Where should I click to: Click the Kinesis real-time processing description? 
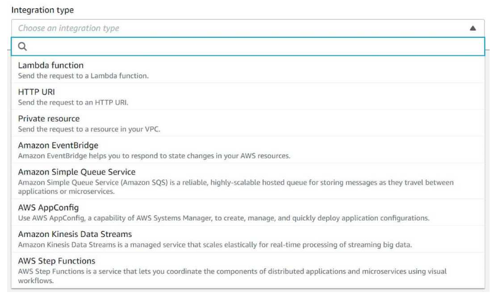[x=215, y=245]
